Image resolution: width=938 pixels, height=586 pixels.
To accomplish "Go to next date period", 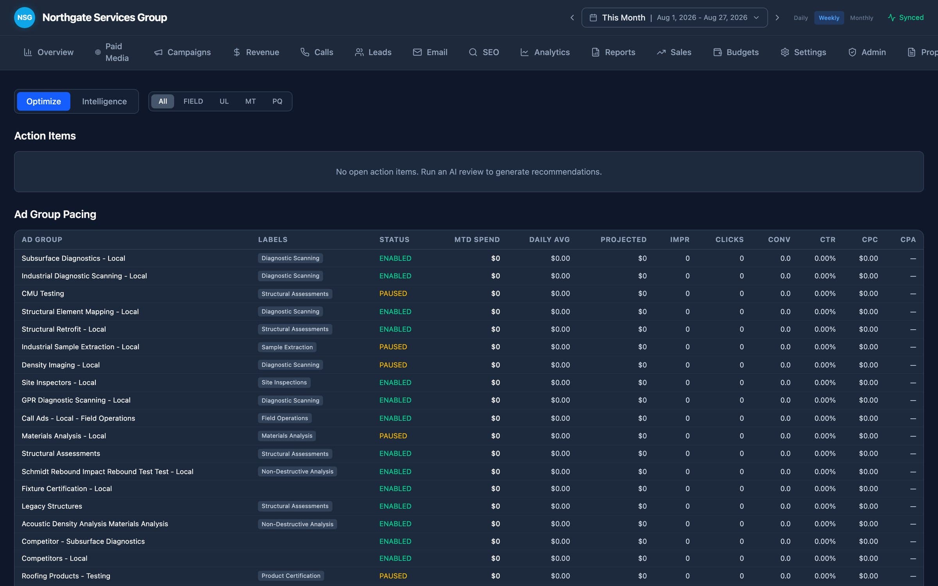I will point(777,18).
